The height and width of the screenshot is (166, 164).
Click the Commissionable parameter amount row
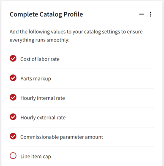click(82, 137)
